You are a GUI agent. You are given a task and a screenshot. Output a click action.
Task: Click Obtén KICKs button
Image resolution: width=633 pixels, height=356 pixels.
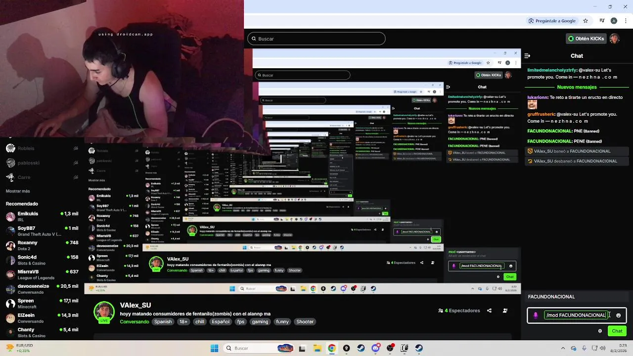point(586,39)
